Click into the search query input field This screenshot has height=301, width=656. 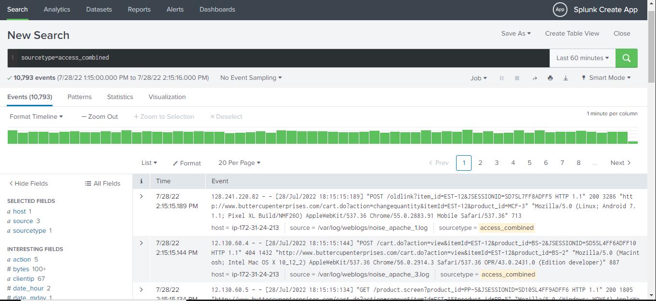pos(279,58)
